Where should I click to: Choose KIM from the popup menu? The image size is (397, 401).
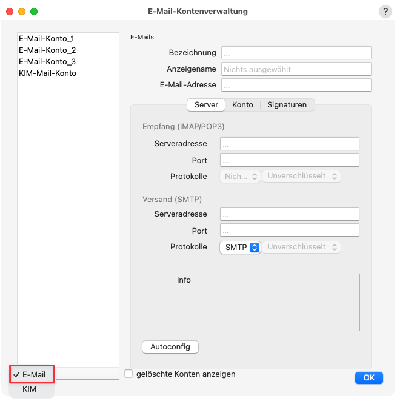click(29, 389)
